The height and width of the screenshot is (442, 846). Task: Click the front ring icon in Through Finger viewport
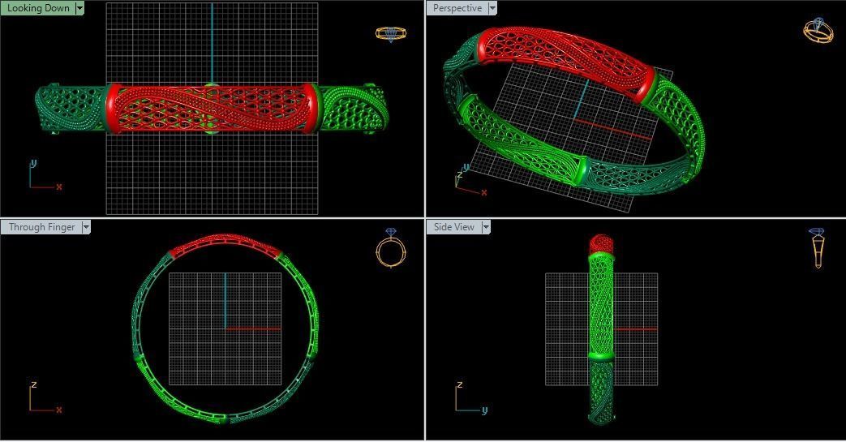(x=390, y=247)
